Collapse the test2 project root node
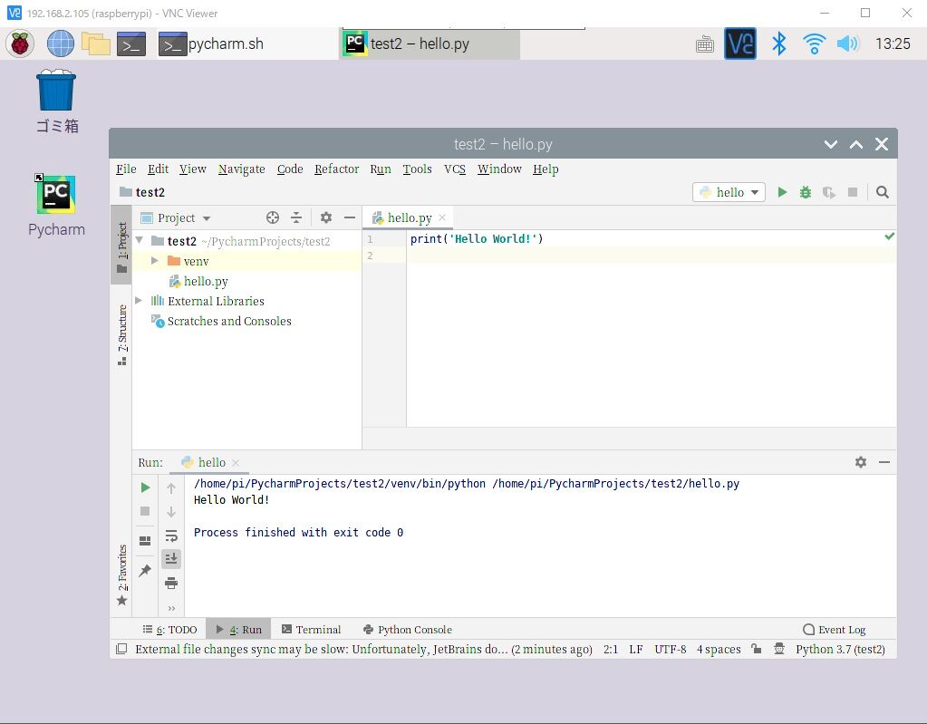 click(x=140, y=240)
